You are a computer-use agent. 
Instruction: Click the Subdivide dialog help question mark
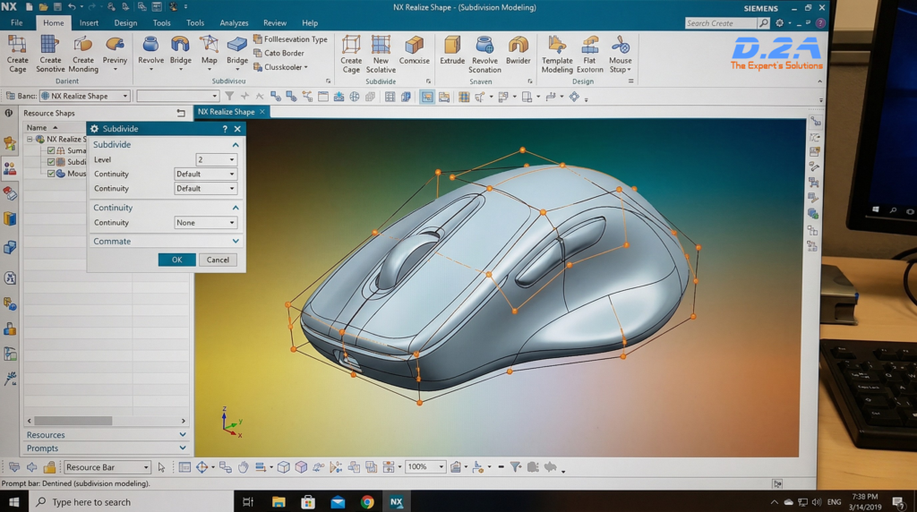[x=225, y=129]
